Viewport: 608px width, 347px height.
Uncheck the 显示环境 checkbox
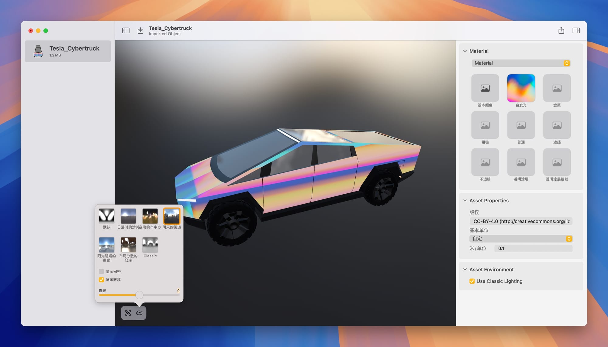tap(102, 280)
